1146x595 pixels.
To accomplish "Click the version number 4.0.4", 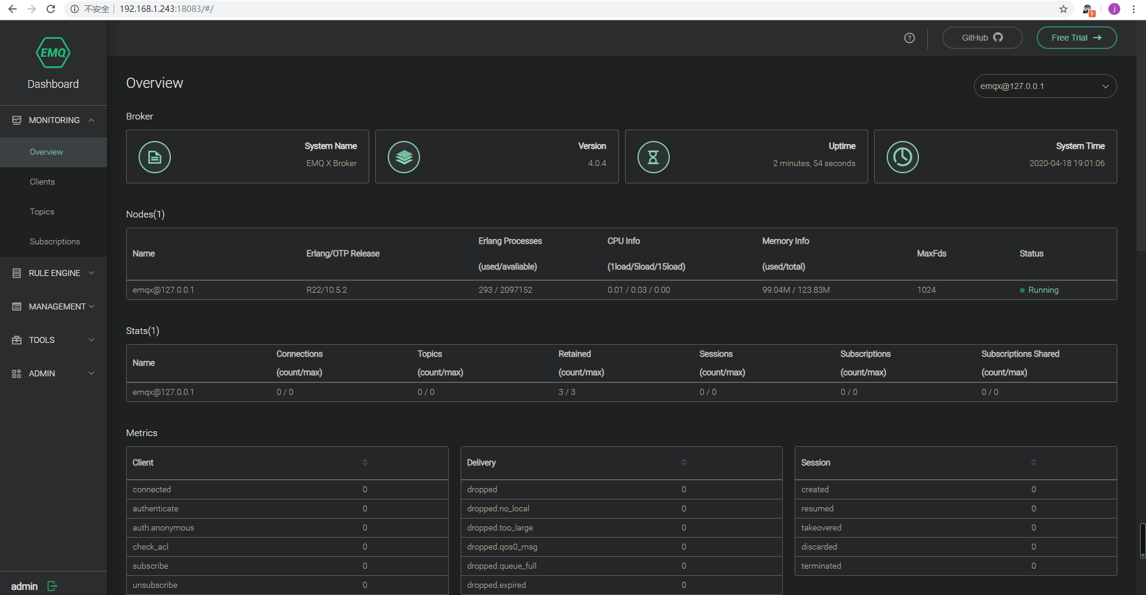I will 597,163.
